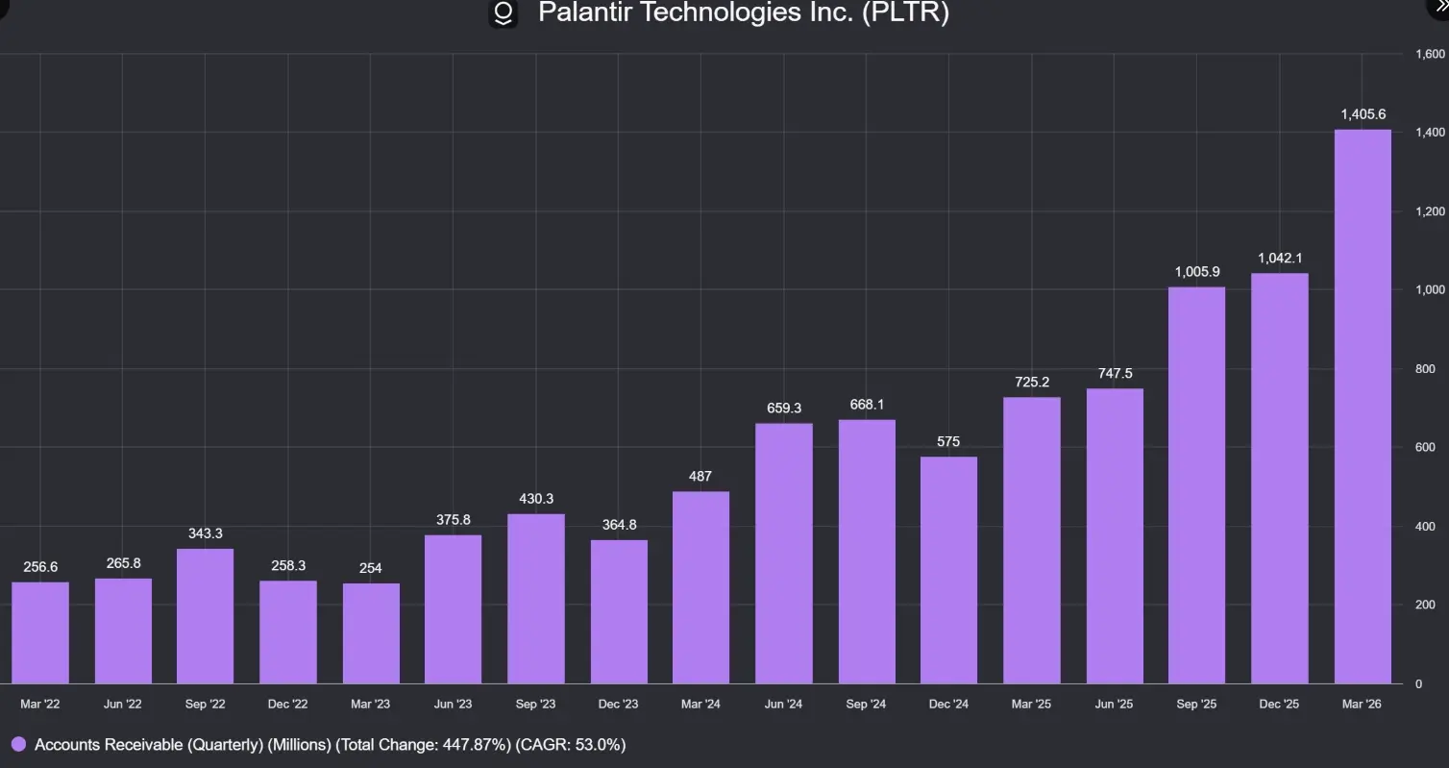Click the 725.2 value label
Screen dimensions: 1449x768
point(1032,383)
